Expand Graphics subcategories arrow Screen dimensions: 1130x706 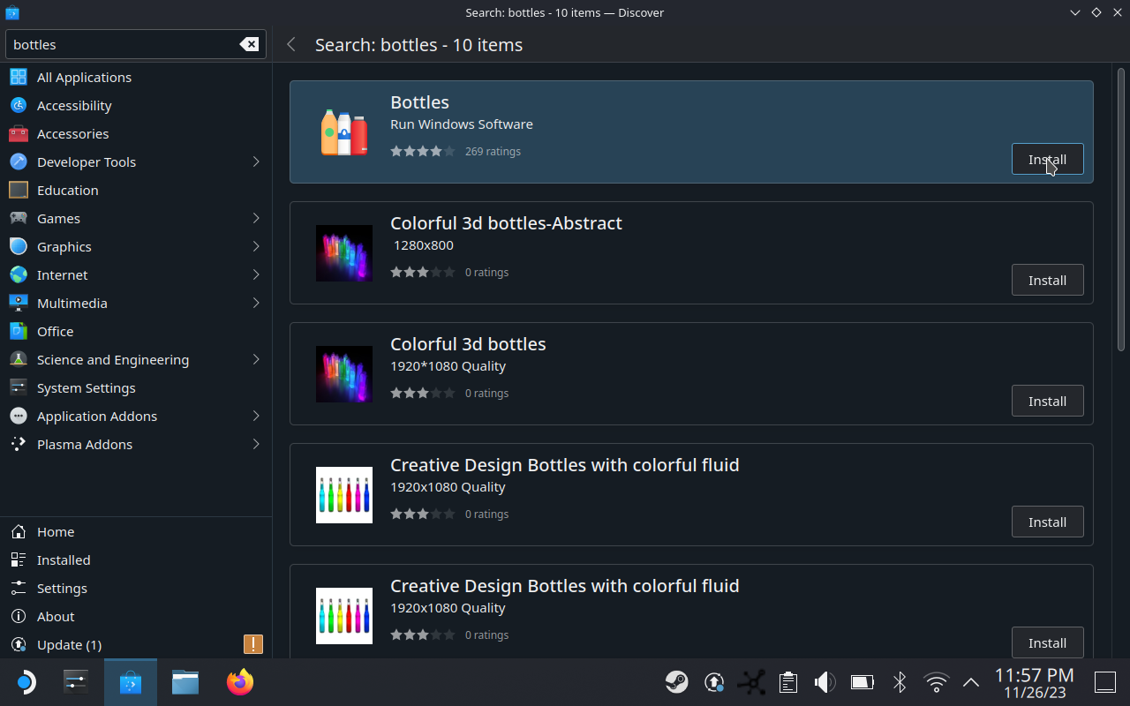coord(256,246)
